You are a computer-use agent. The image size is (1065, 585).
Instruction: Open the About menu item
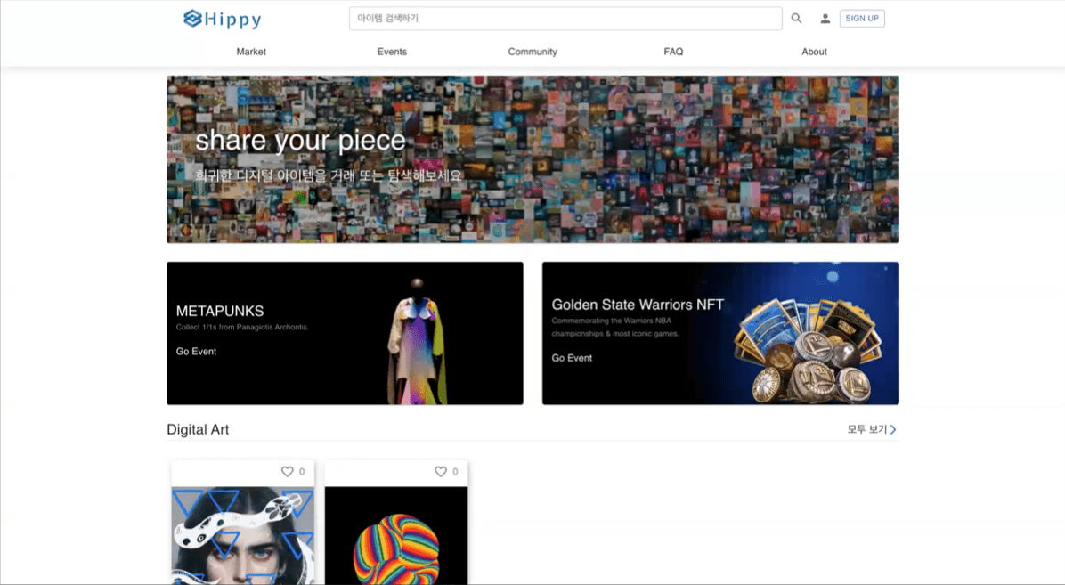pos(814,52)
